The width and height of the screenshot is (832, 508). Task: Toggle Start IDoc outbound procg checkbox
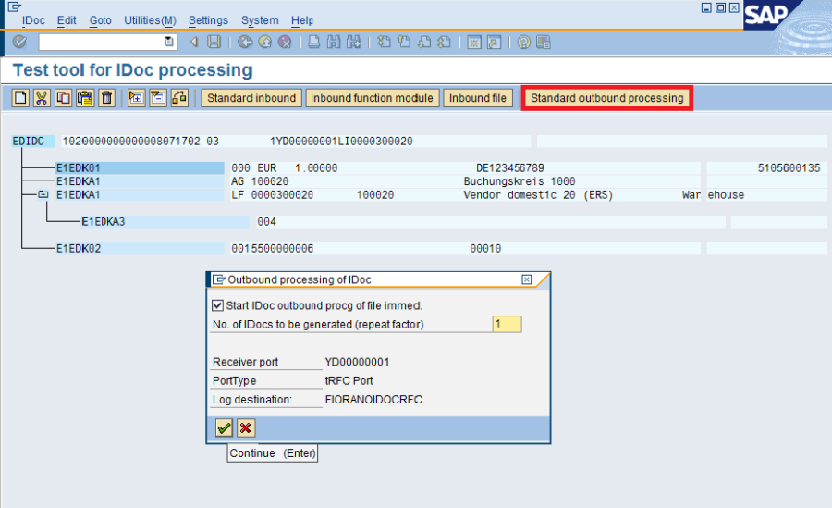[217, 305]
